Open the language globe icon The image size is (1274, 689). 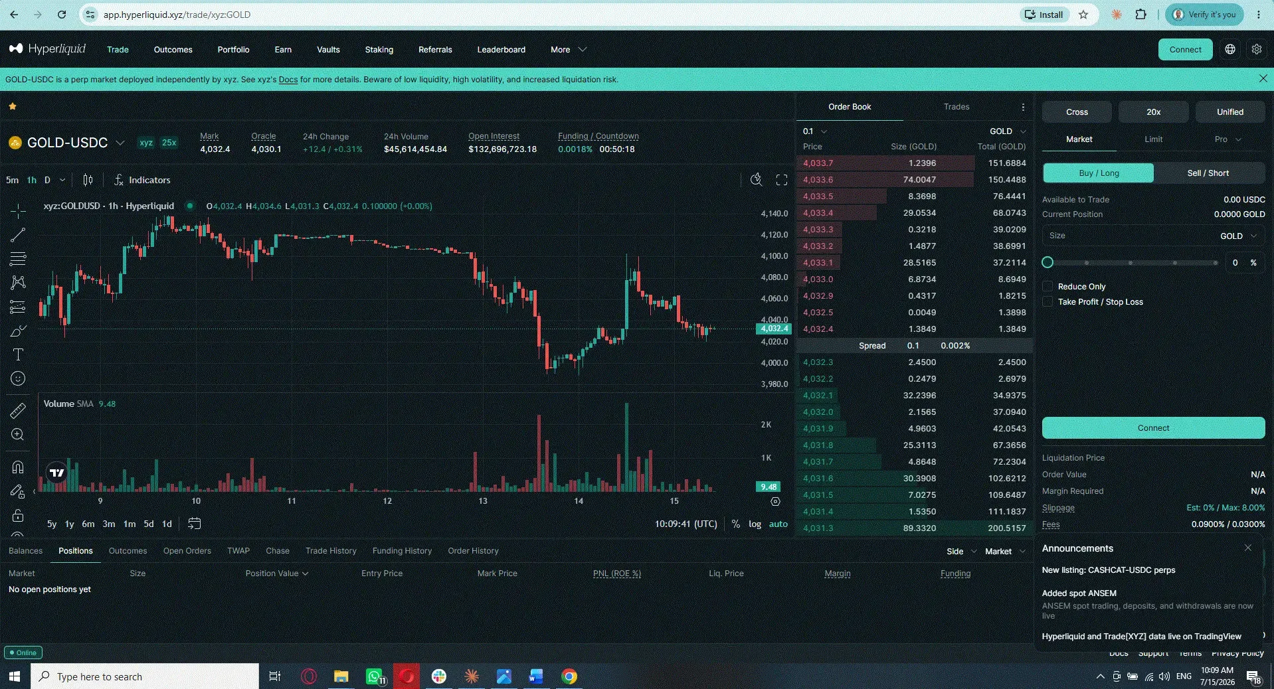[1230, 49]
